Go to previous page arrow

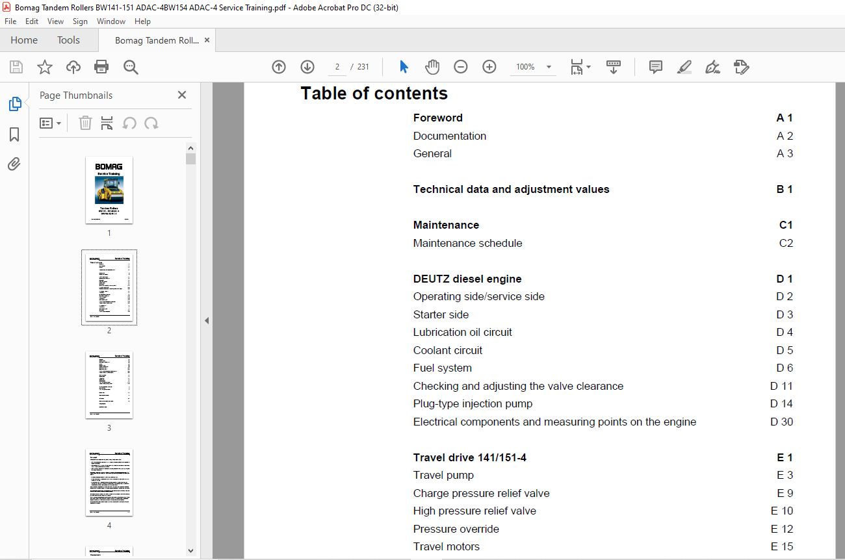[279, 67]
